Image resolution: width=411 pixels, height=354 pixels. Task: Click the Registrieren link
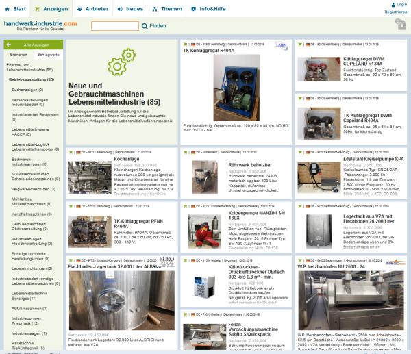coord(395,12)
